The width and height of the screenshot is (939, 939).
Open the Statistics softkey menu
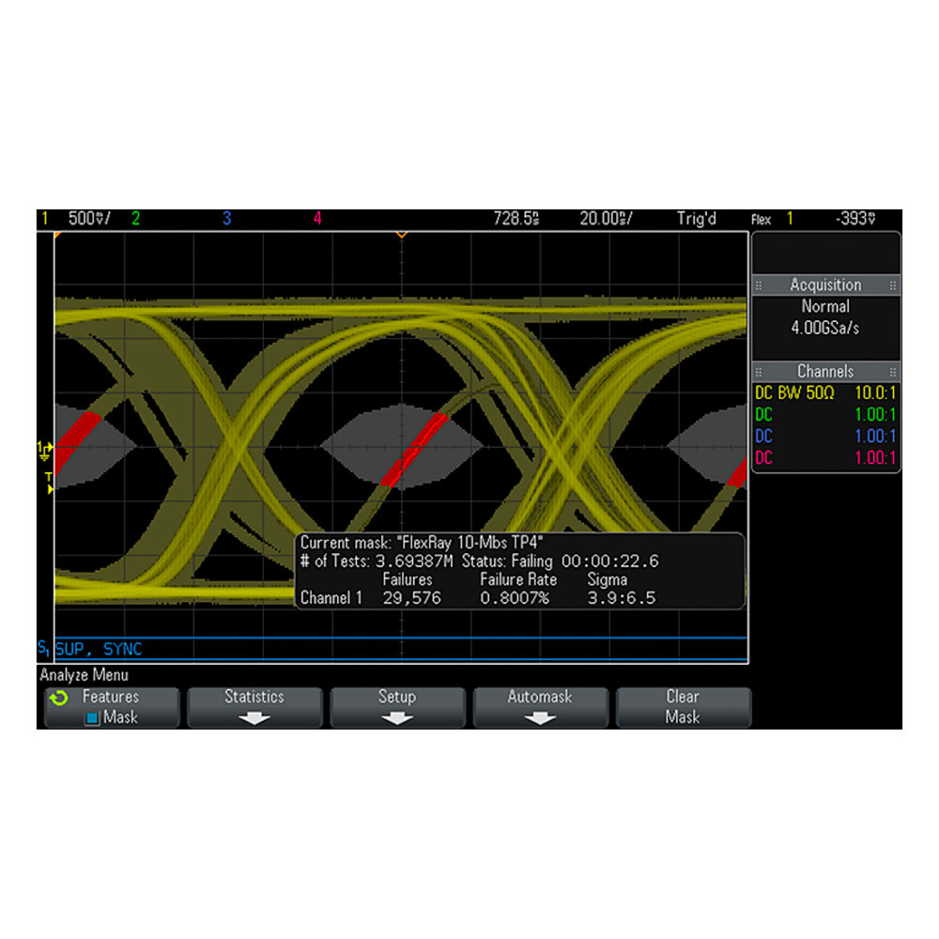[254, 708]
